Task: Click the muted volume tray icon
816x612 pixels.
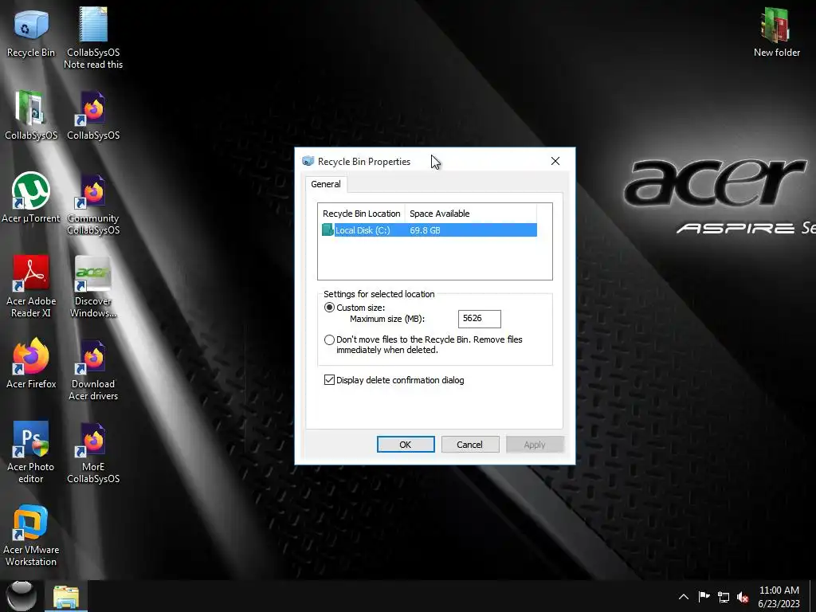Action: 743,597
